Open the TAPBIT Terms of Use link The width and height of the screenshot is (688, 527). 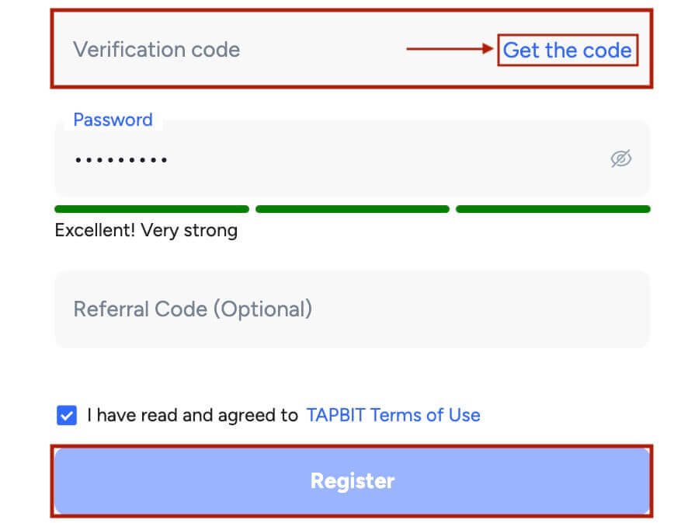pyautogui.click(x=393, y=415)
